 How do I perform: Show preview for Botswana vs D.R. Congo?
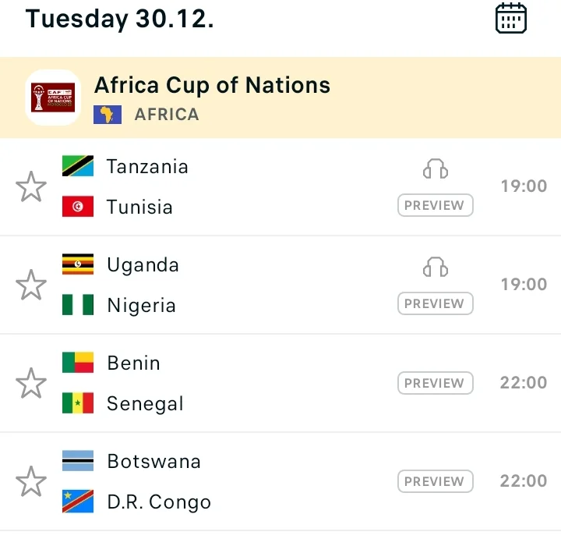tap(436, 481)
